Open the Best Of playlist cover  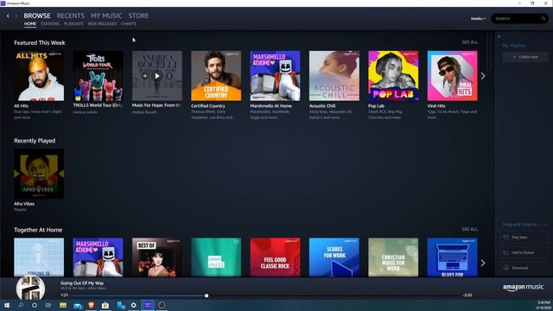157,257
